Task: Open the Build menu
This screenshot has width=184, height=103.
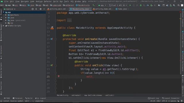Action: click(56, 1)
